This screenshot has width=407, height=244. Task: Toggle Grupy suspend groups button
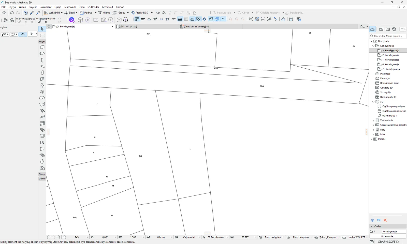point(120,13)
